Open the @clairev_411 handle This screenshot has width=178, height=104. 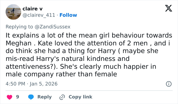click(39, 15)
